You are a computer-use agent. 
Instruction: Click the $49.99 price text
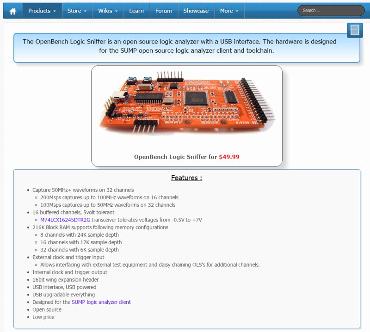tap(229, 157)
